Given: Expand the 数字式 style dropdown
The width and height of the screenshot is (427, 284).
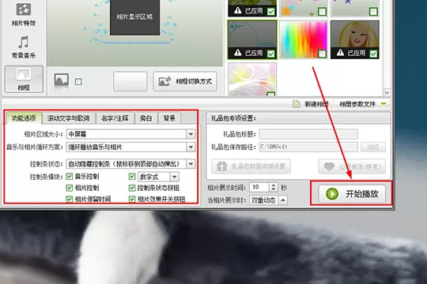Looking at the screenshot, I should click(x=174, y=177).
